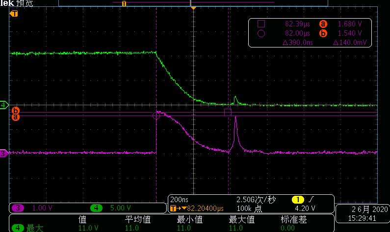Click the Δ140.0mV voltage delta readout
This screenshot has height=232, width=390.
tap(350, 43)
